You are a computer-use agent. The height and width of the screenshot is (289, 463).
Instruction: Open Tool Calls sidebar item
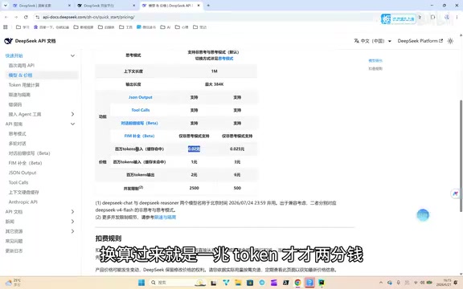pos(18,182)
